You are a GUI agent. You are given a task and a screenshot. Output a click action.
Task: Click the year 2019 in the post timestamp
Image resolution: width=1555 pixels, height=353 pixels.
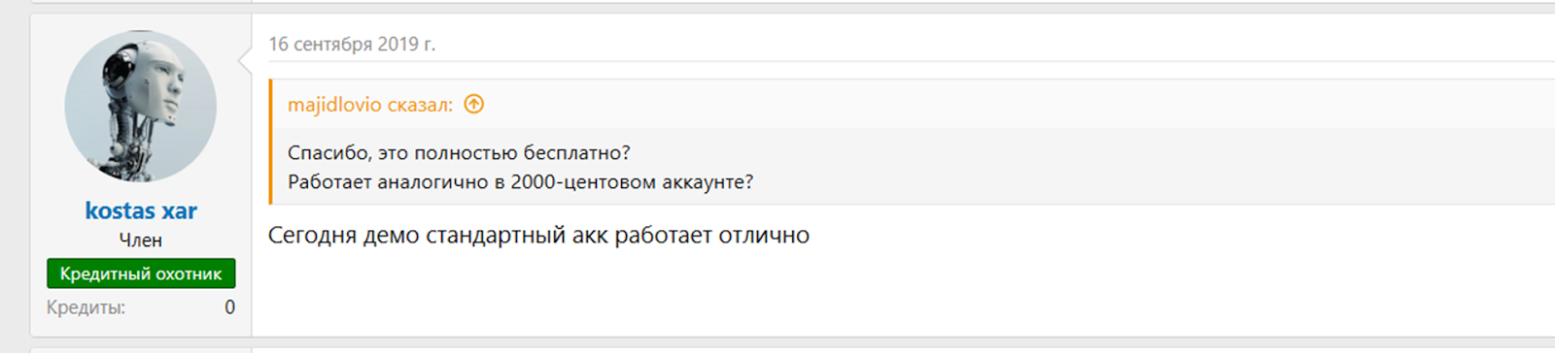(397, 44)
